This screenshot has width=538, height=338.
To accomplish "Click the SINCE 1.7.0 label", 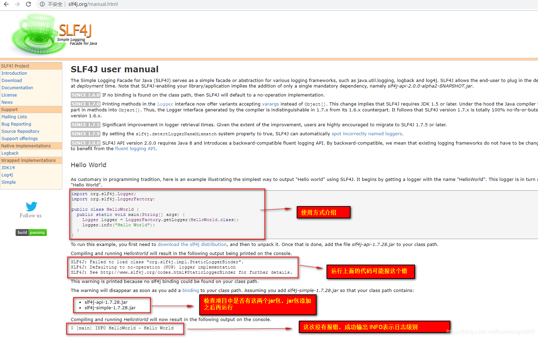I will pyautogui.click(x=86, y=104).
